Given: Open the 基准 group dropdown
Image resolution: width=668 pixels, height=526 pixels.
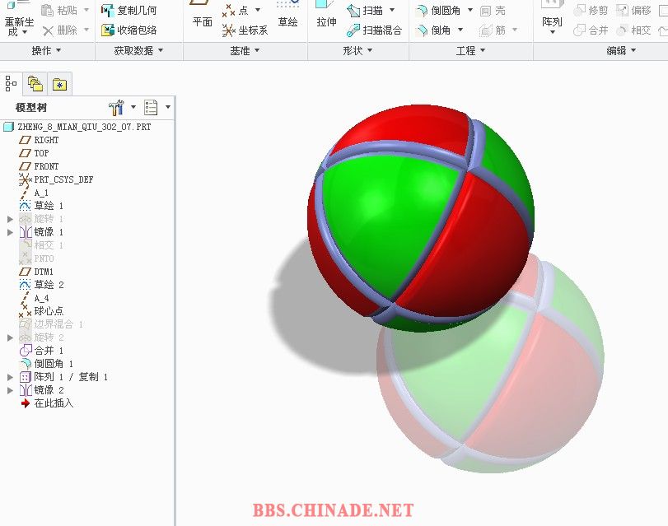Looking at the screenshot, I should pyautogui.click(x=245, y=51).
